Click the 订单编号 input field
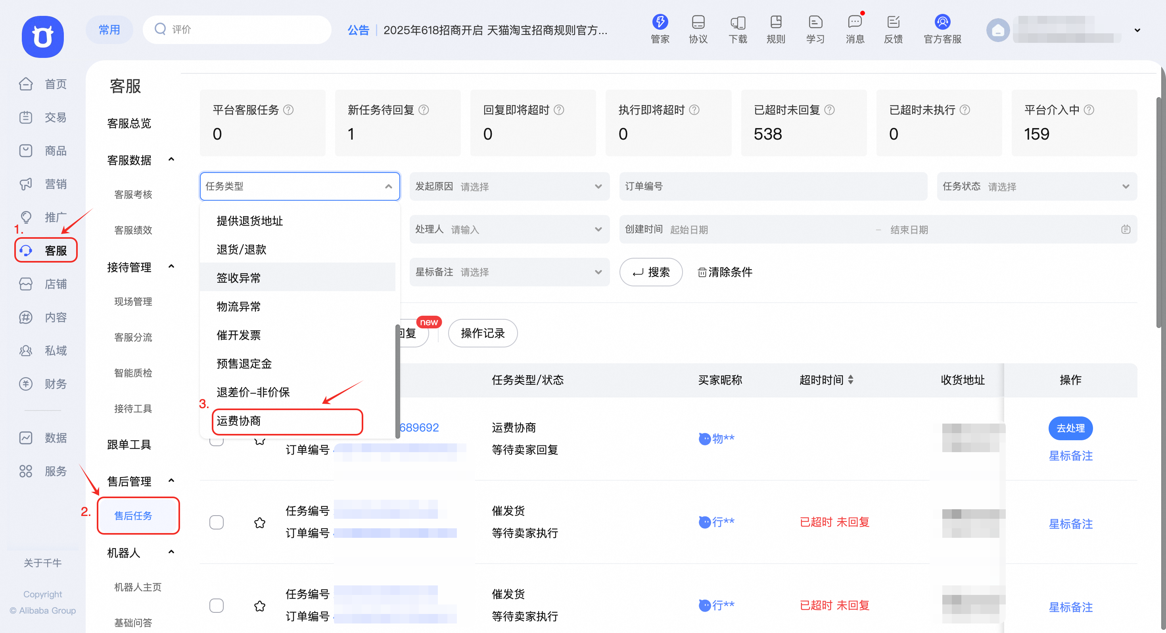Screen dimensions: 1166x633 point(773,186)
